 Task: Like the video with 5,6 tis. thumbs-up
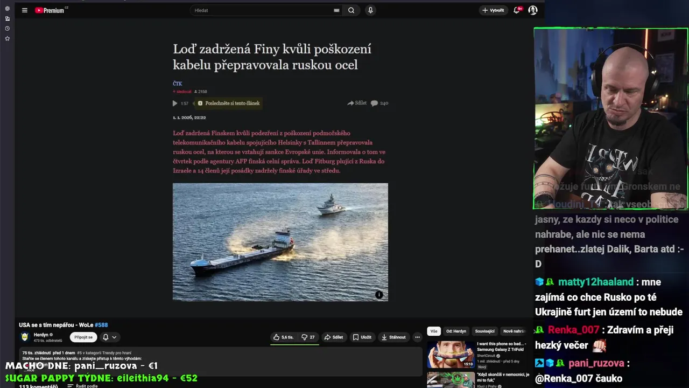pyautogui.click(x=284, y=337)
